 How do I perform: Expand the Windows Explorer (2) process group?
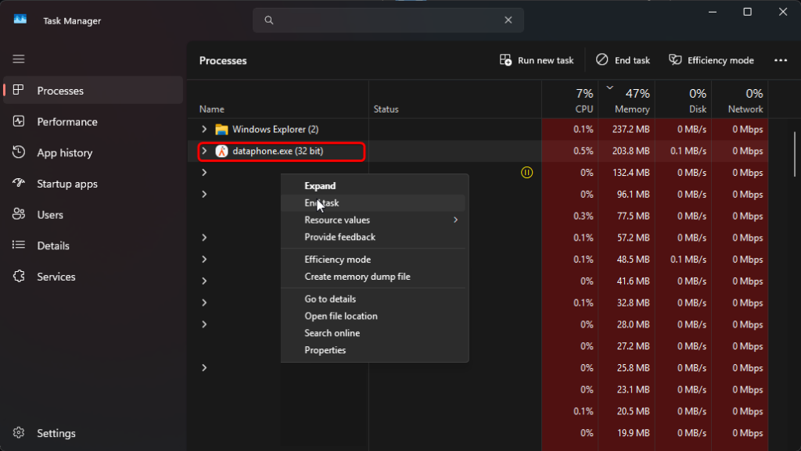[204, 129]
